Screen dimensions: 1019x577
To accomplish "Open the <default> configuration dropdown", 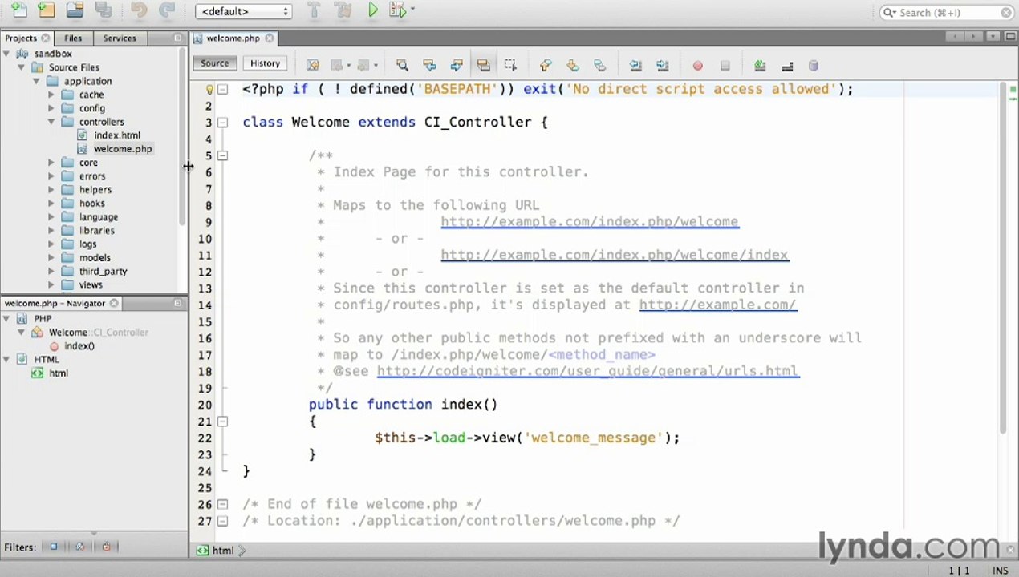I will pos(244,11).
